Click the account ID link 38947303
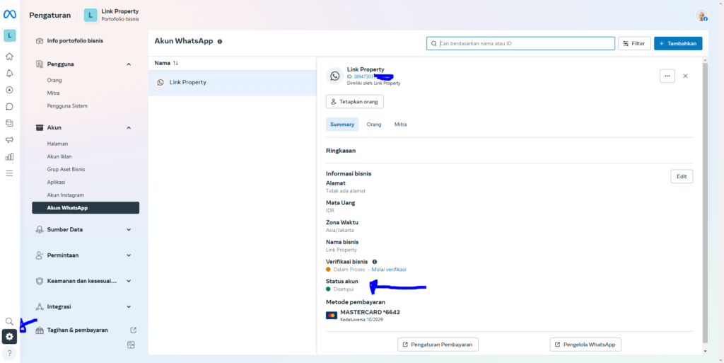724x363 pixels. pyautogui.click(x=363, y=76)
